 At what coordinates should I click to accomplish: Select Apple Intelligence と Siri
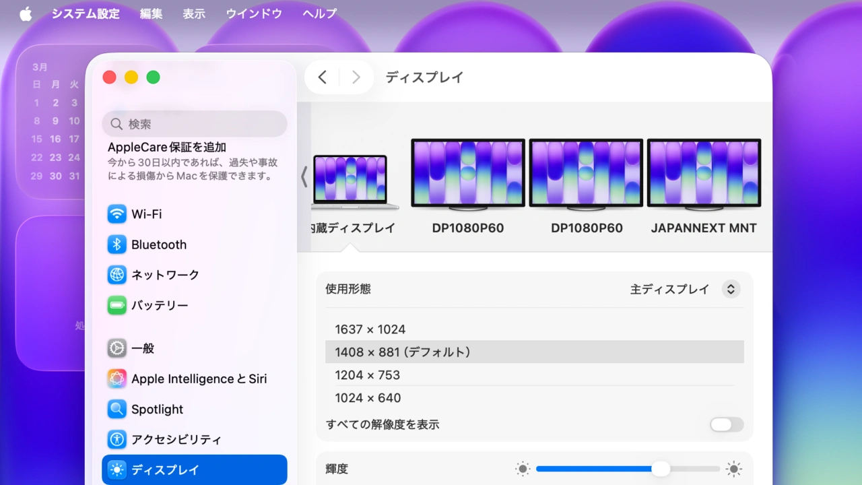(117, 379)
